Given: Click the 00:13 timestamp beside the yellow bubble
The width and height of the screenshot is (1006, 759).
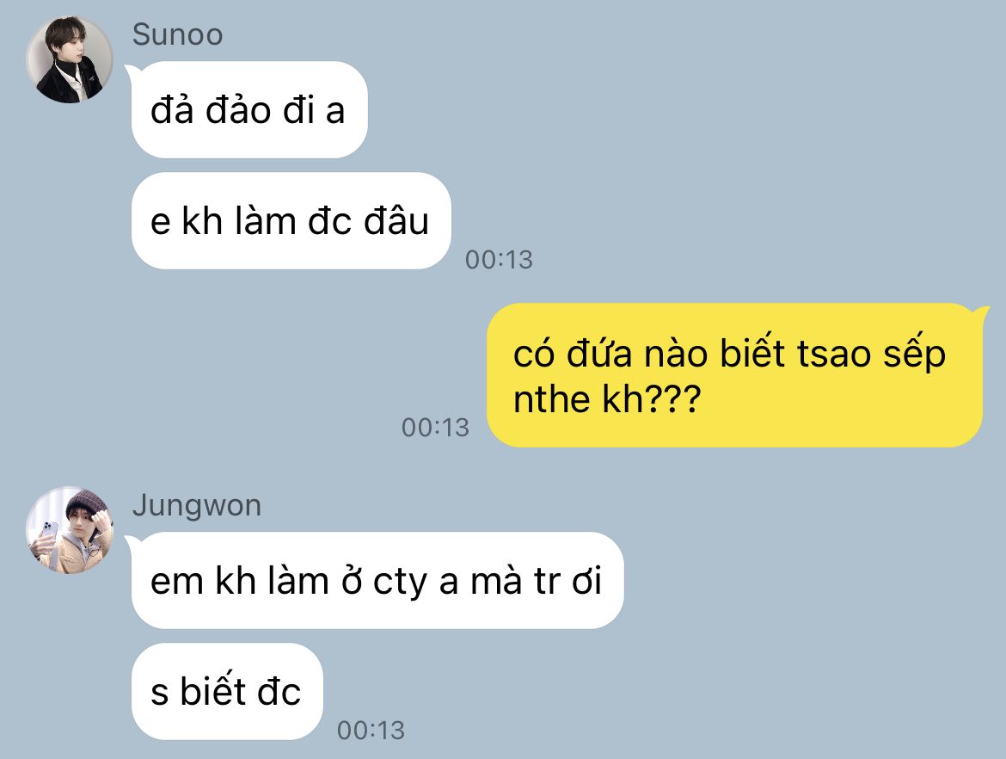Looking at the screenshot, I should coord(436,427).
